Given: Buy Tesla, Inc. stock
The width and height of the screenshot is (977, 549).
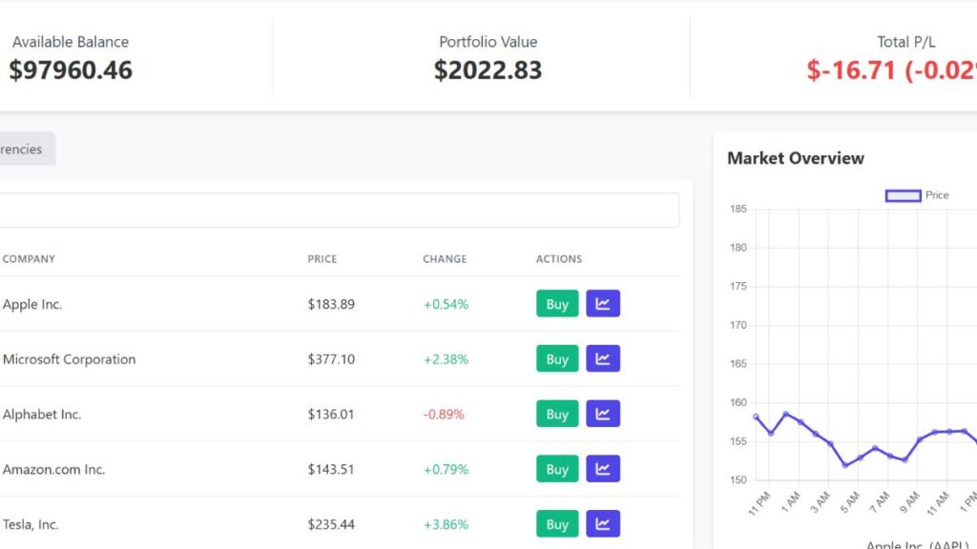Looking at the screenshot, I should [x=557, y=523].
